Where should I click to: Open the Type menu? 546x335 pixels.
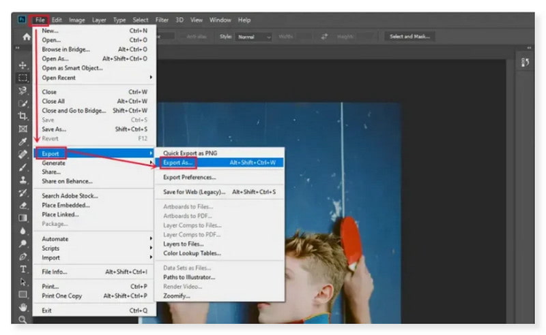tap(119, 20)
